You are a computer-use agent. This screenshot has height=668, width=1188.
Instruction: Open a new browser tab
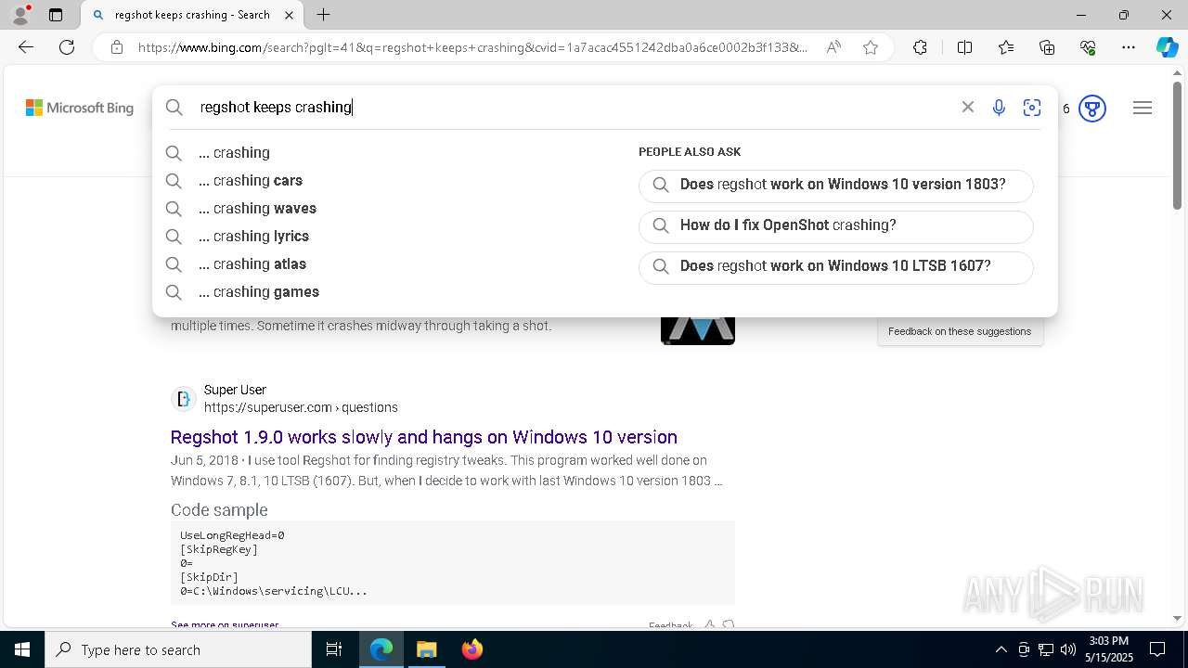coord(323,15)
